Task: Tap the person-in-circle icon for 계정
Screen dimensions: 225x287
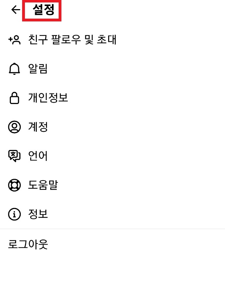Action: tap(14, 127)
